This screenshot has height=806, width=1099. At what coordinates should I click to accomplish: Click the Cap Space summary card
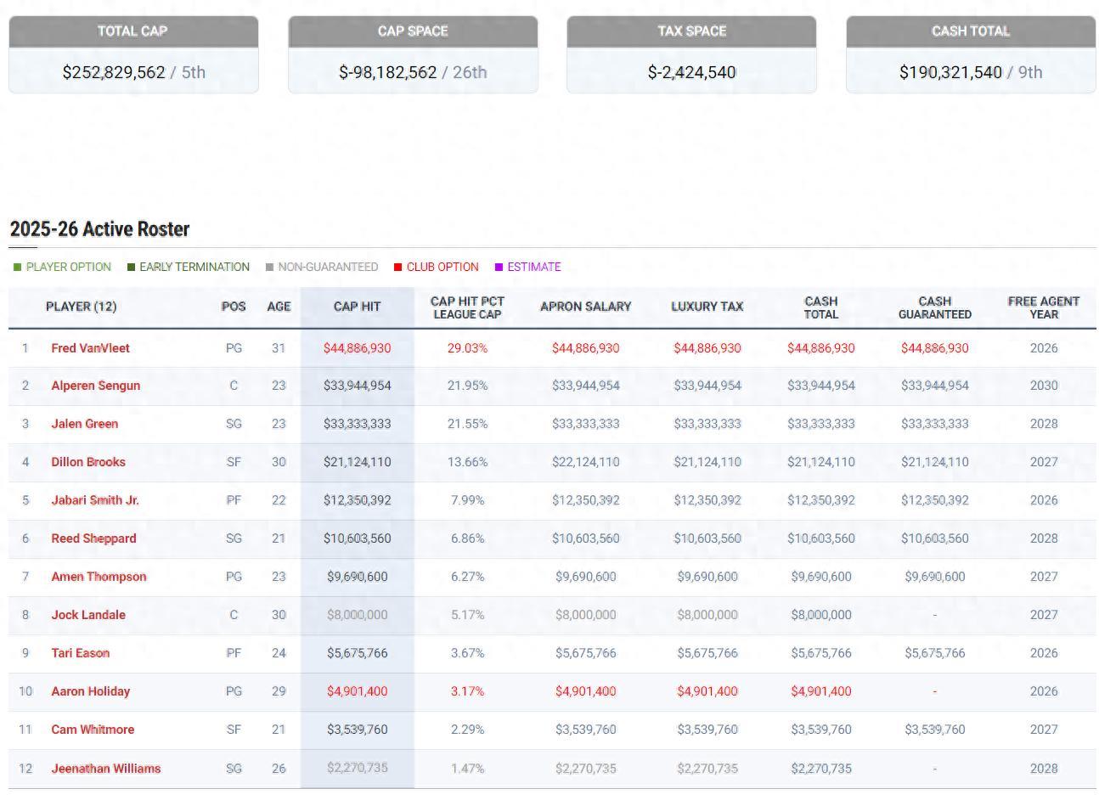413,54
